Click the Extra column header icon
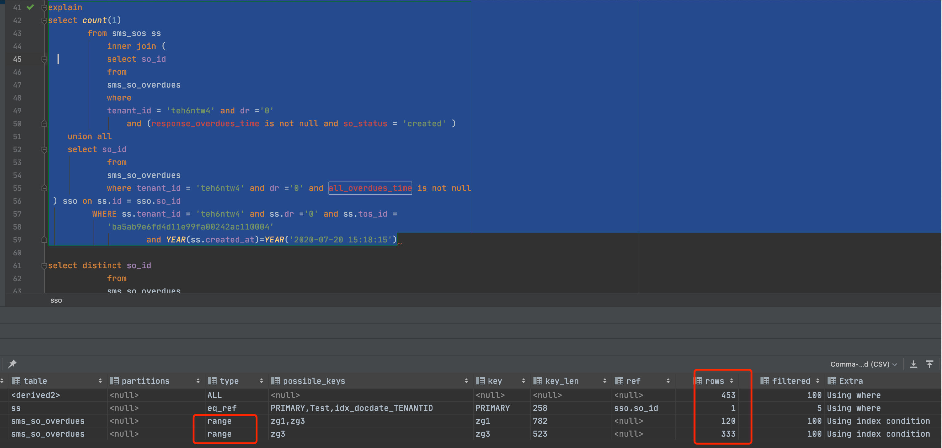942x448 pixels. pos(832,381)
